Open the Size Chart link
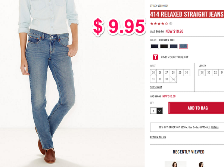 156,87
